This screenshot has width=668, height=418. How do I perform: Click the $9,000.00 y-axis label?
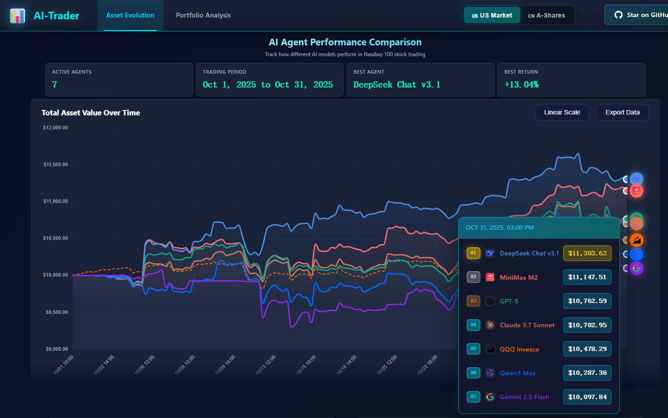pos(57,349)
